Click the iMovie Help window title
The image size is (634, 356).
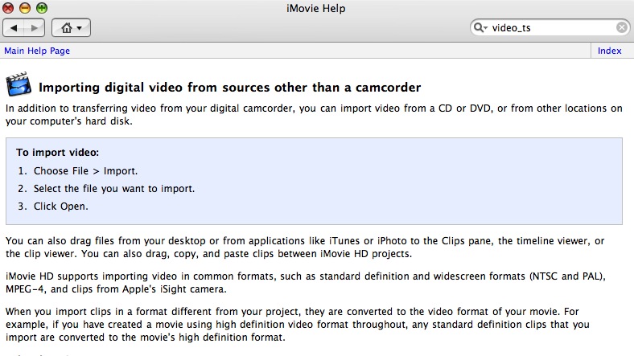tap(315, 9)
